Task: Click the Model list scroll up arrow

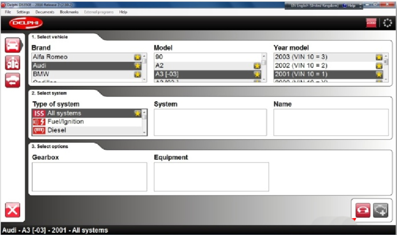Action: [264, 56]
